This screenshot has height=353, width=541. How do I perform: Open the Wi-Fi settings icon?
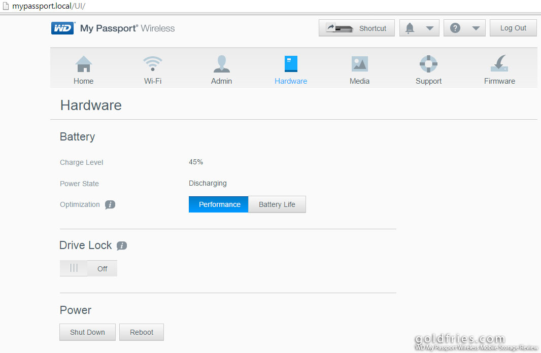152,63
